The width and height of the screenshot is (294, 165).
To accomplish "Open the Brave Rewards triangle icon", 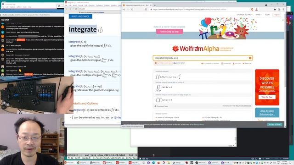I will coord(256,9).
